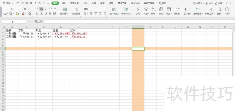Image resolution: width=235 pixels, height=111 pixels.
Task: Apply the red font color swatch
Action: pyautogui.click(x=23, y=13)
